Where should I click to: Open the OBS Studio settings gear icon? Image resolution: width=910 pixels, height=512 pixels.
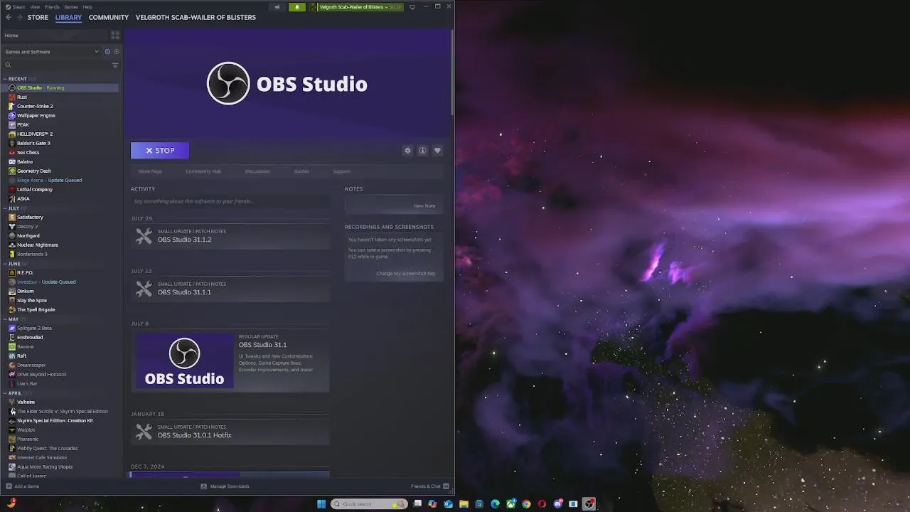[407, 151]
